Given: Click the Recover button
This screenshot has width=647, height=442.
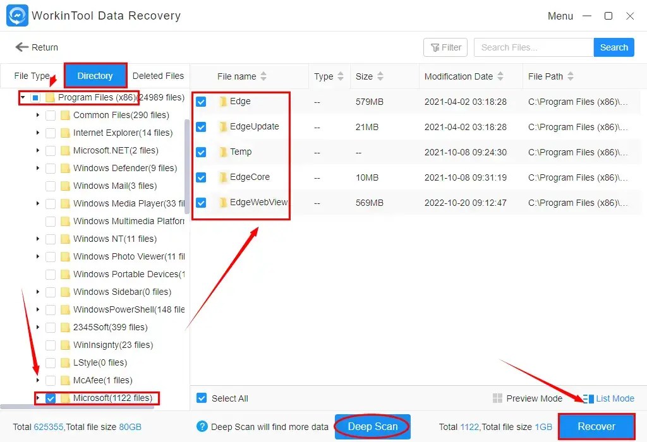Looking at the screenshot, I should pos(596,426).
